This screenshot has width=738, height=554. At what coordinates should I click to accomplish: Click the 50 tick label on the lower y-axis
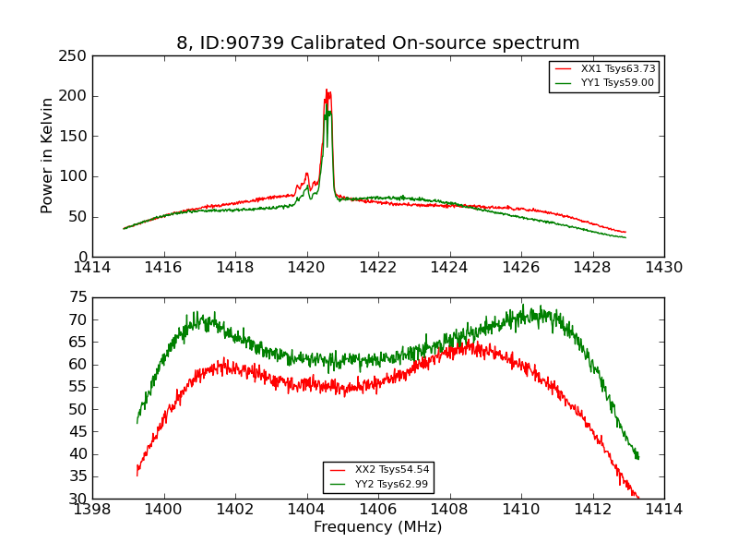(78, 409)
